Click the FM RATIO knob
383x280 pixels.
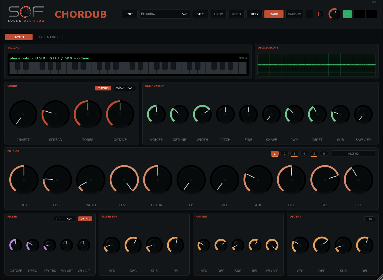(91, 180)
